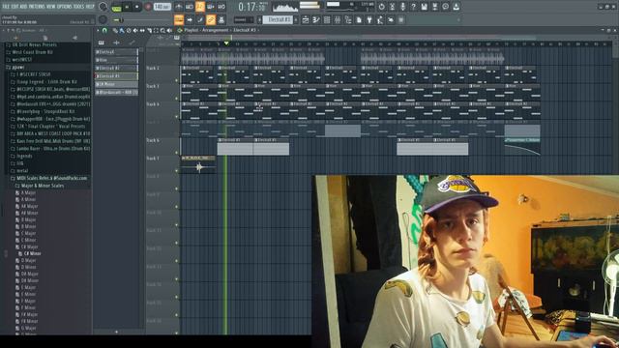Select the playlist mute tool
Image resolution: width=619 pixels, height=348 pixels.
135,30
